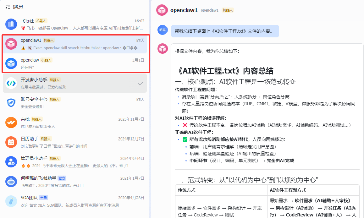Open the openclaw chat showing 还在吗?
Screen dimensions: 364x218
pos(75,64)
